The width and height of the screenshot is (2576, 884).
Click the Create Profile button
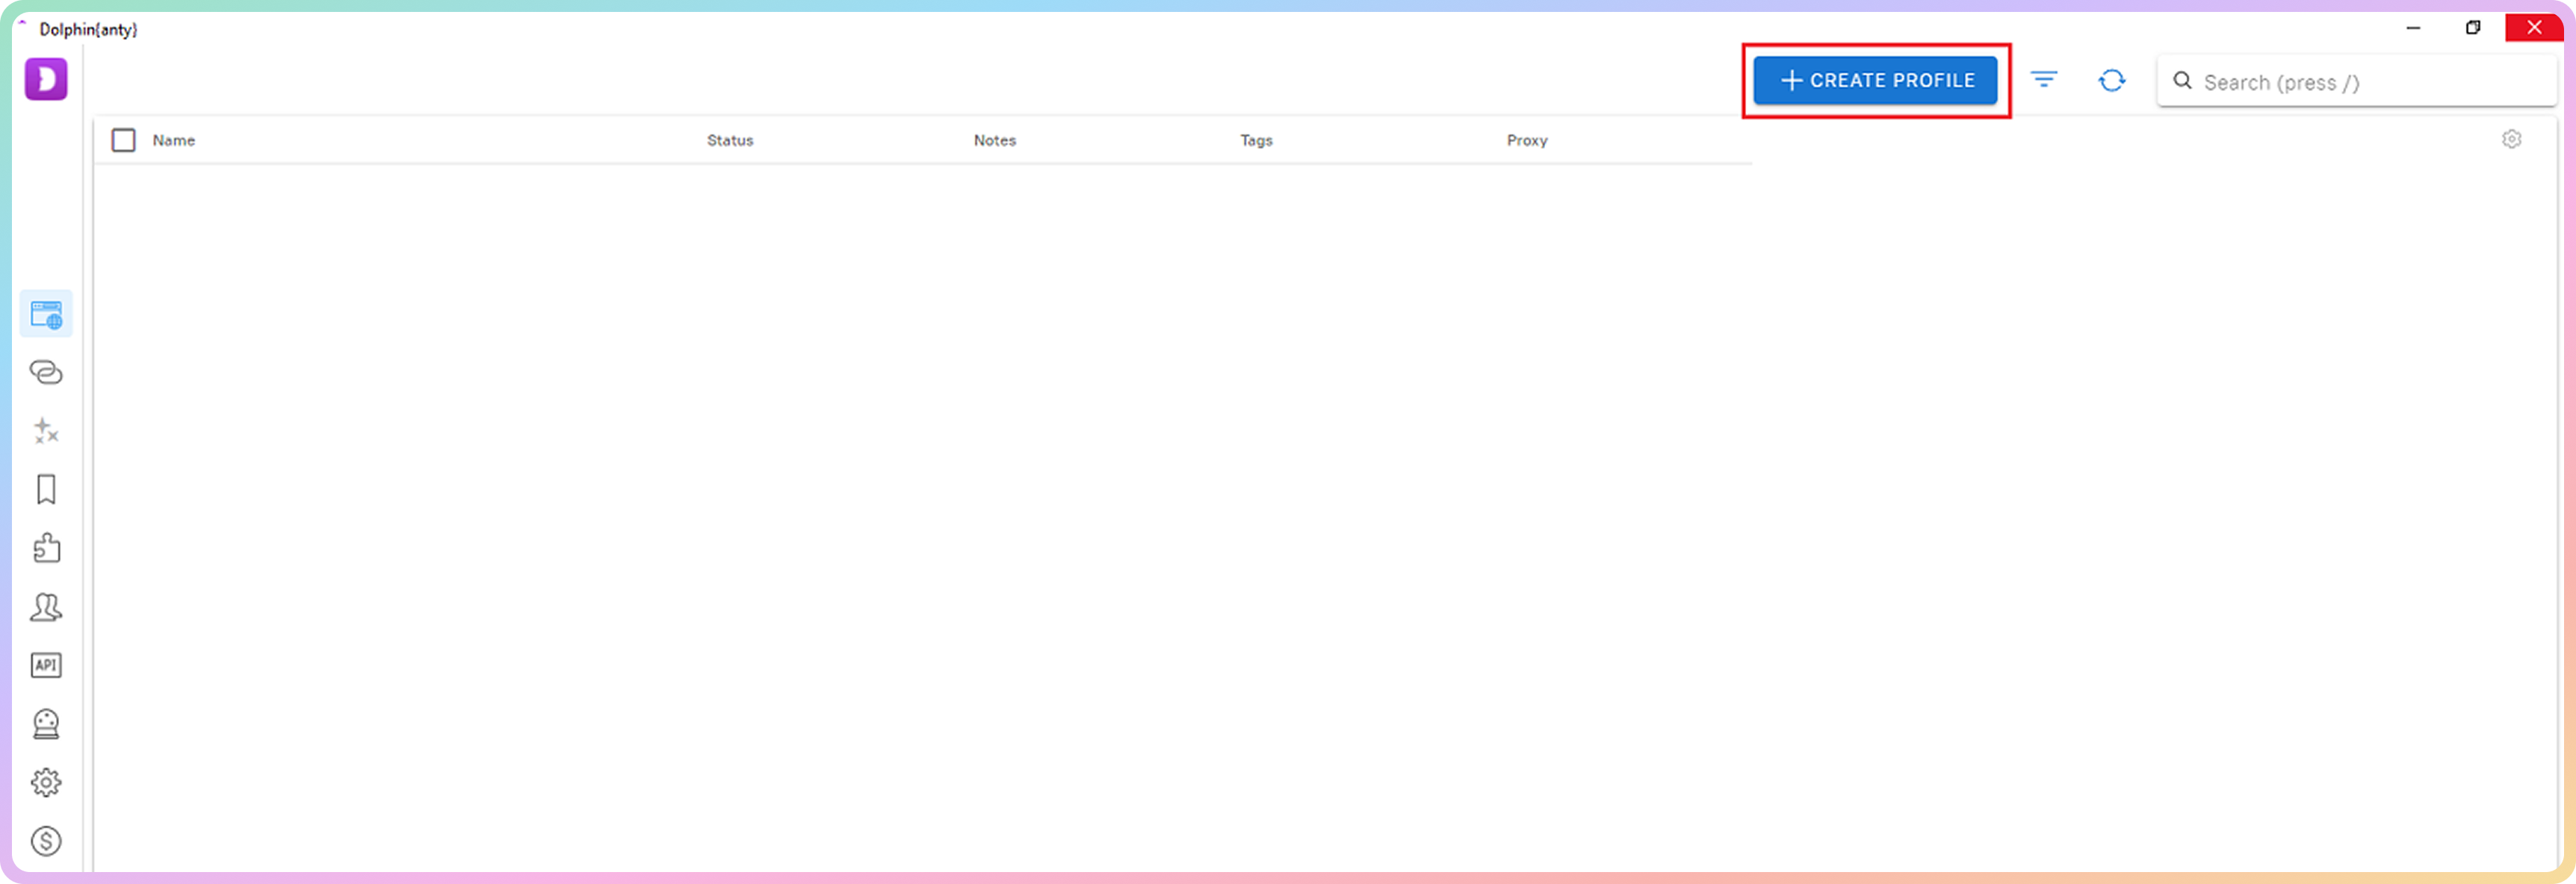1875,80
